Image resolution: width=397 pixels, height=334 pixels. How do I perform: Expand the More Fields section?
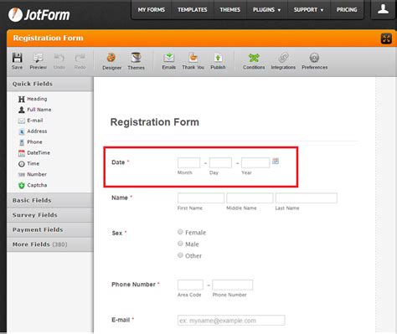(x=50, y=244)
